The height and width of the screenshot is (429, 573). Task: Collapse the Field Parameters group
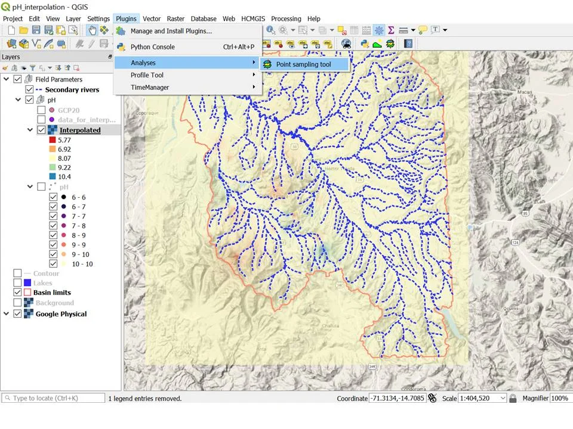(6, 79)
